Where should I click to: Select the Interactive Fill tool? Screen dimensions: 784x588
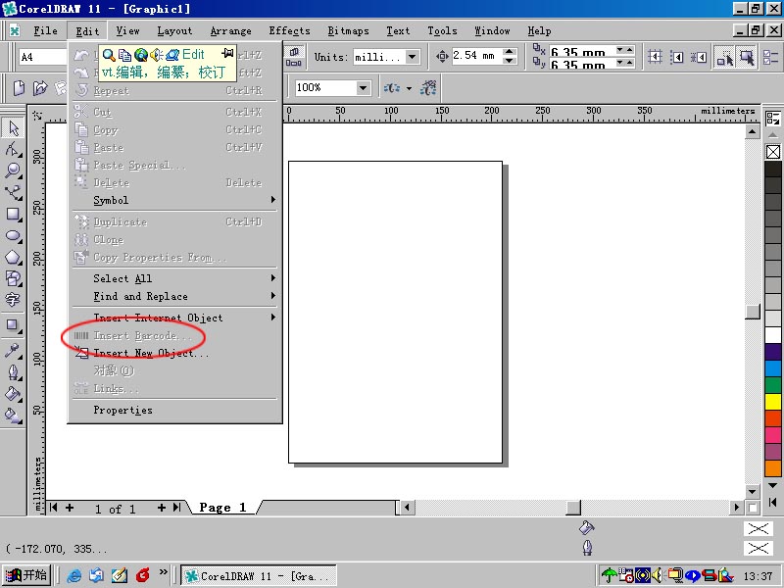[x=13, y=415]
